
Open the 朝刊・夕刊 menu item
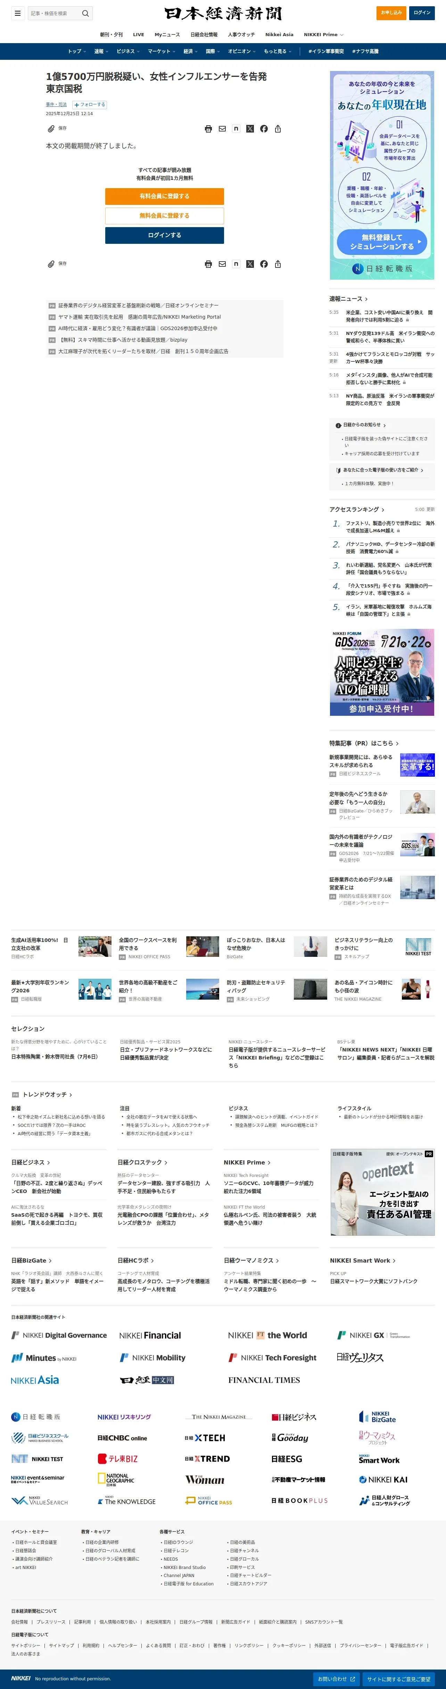click(111, 35)
